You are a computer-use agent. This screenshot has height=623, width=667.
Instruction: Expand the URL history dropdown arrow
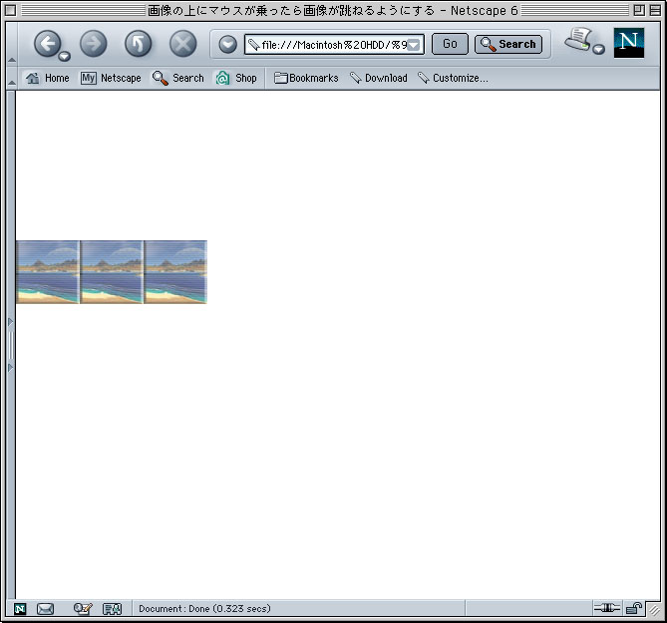pyautogui.click(x=414, y=45)
